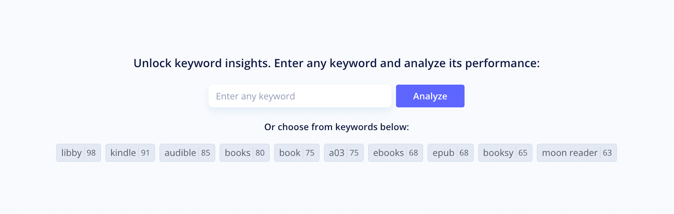Click the score 63 beside moon reader
674x214 pixels.
[607, 153]
